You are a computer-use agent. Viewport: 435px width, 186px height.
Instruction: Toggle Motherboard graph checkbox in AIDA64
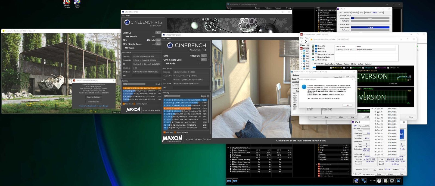click(331, 68)
